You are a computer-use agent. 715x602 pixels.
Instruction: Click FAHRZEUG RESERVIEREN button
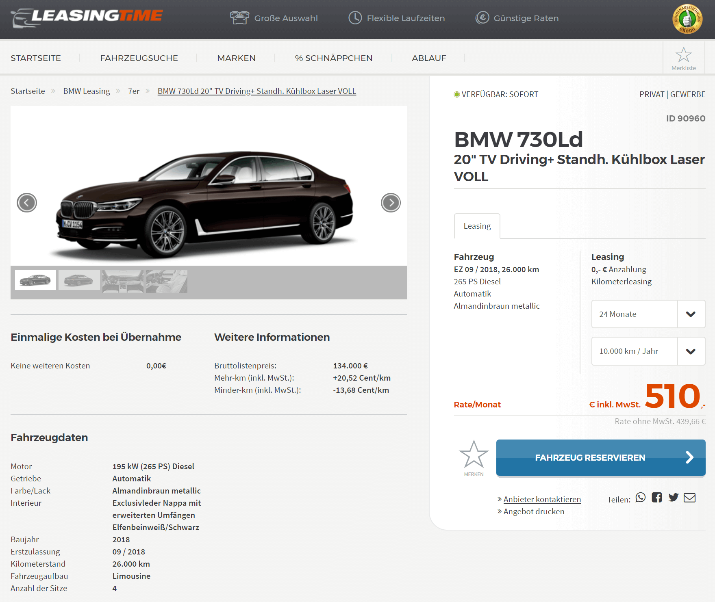[601, 458]
